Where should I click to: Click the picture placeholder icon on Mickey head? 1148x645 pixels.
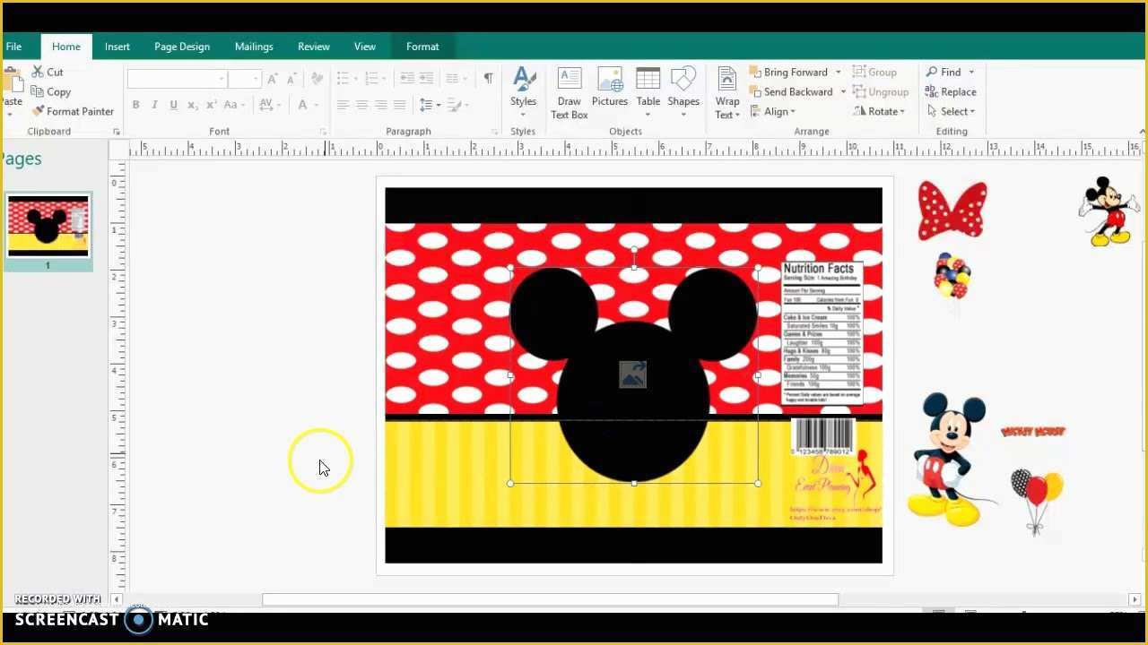tap(632, 374)
